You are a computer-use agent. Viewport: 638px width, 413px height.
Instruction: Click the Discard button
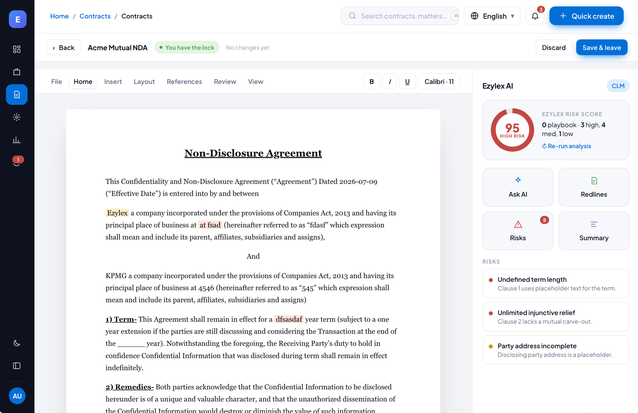553,48
